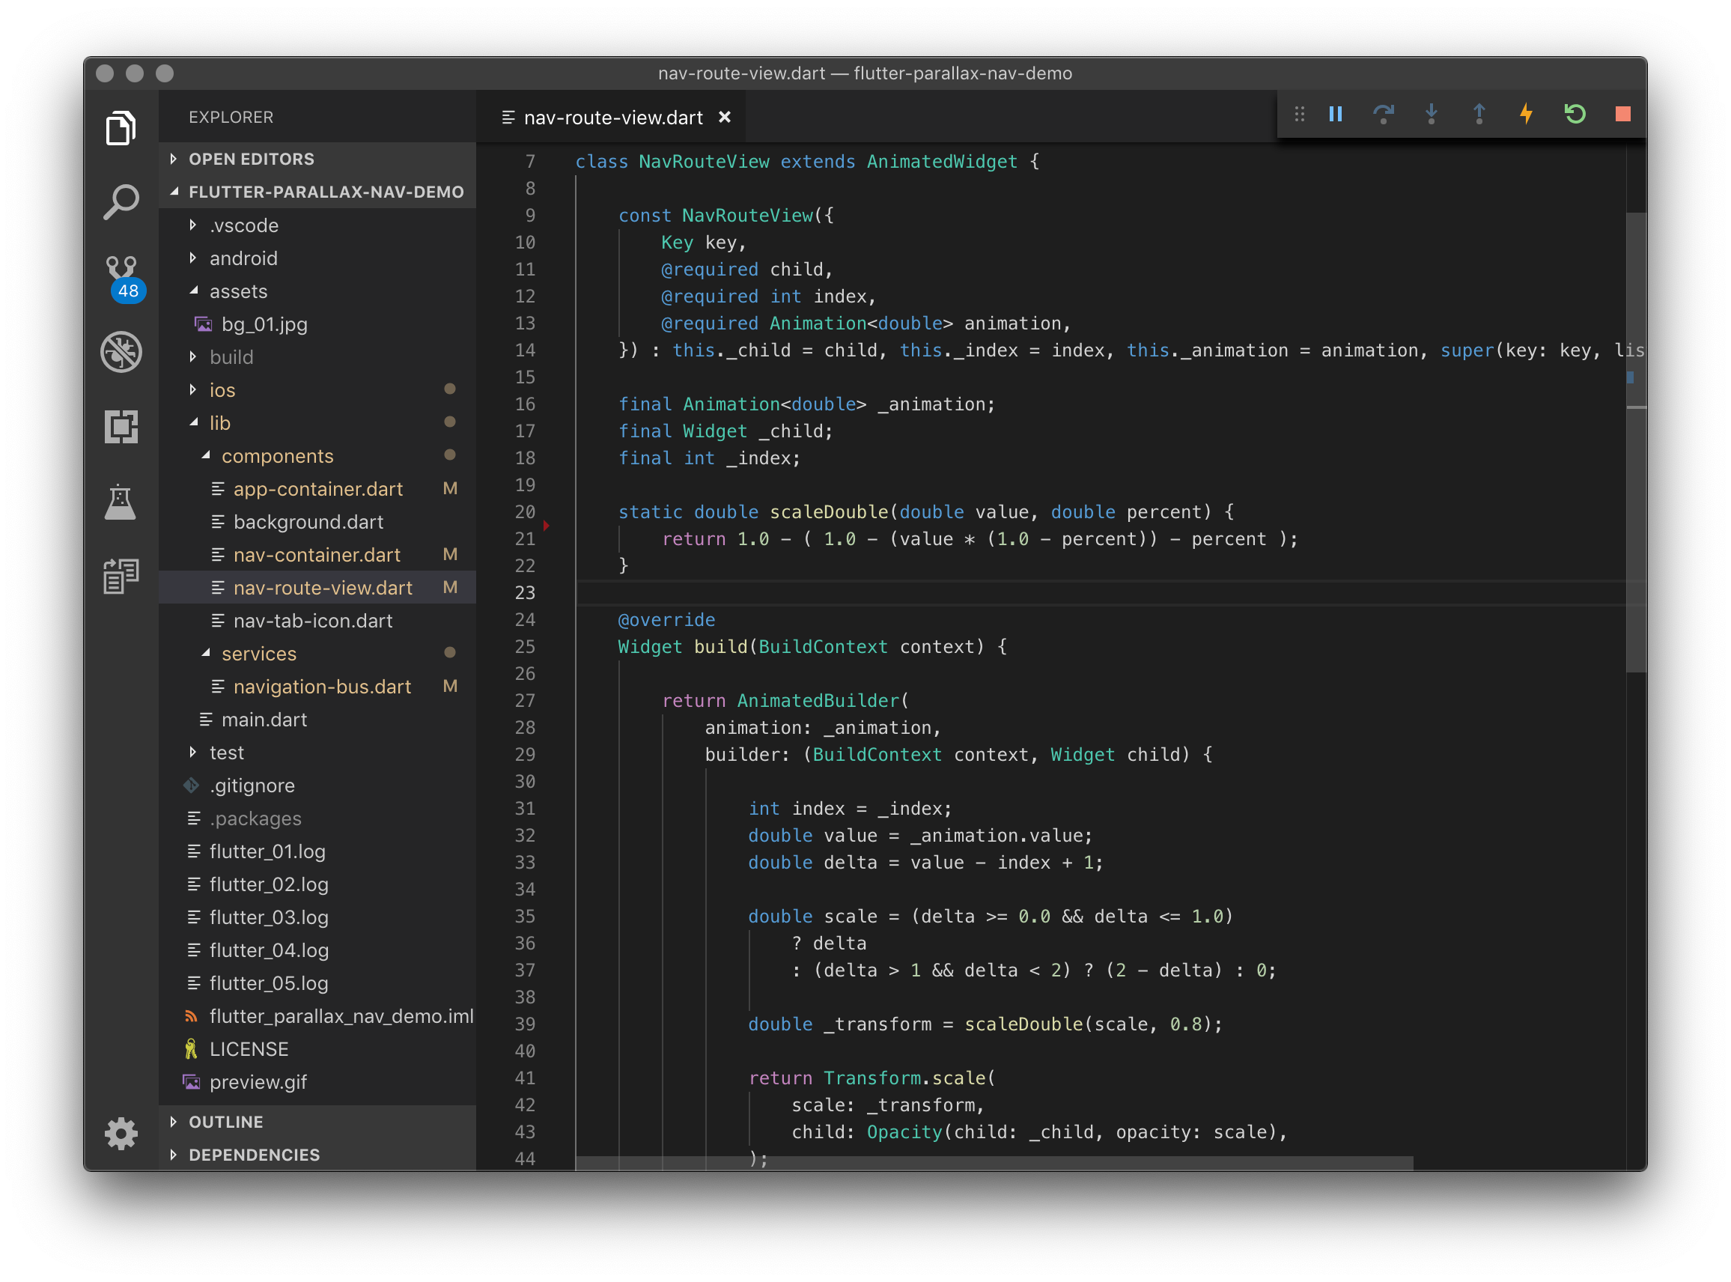Restart the debug session
The height and width of the screenshot is (1282, 1731).
[x=1575, y=114]
